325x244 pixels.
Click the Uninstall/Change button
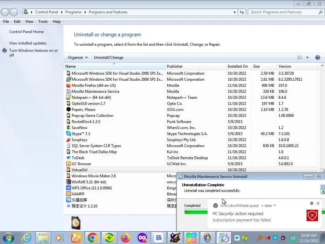coord(109,58)
